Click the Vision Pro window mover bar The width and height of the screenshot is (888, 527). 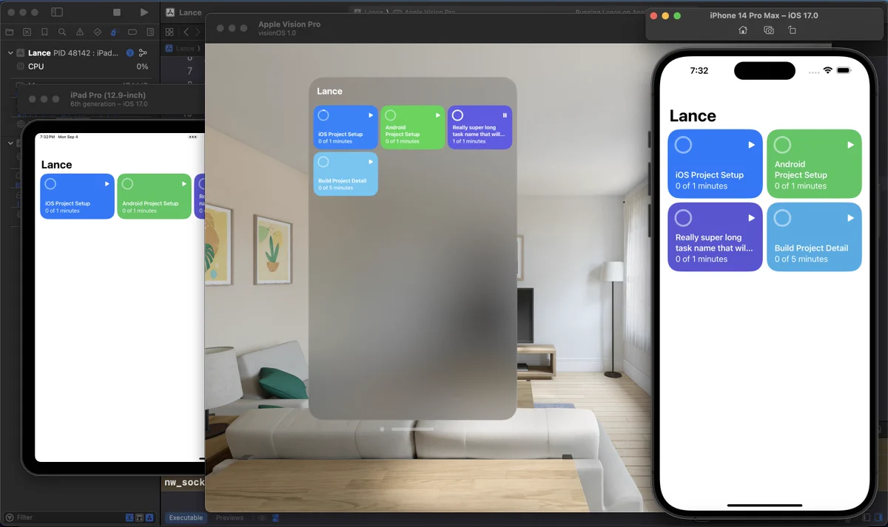point(412,429)
